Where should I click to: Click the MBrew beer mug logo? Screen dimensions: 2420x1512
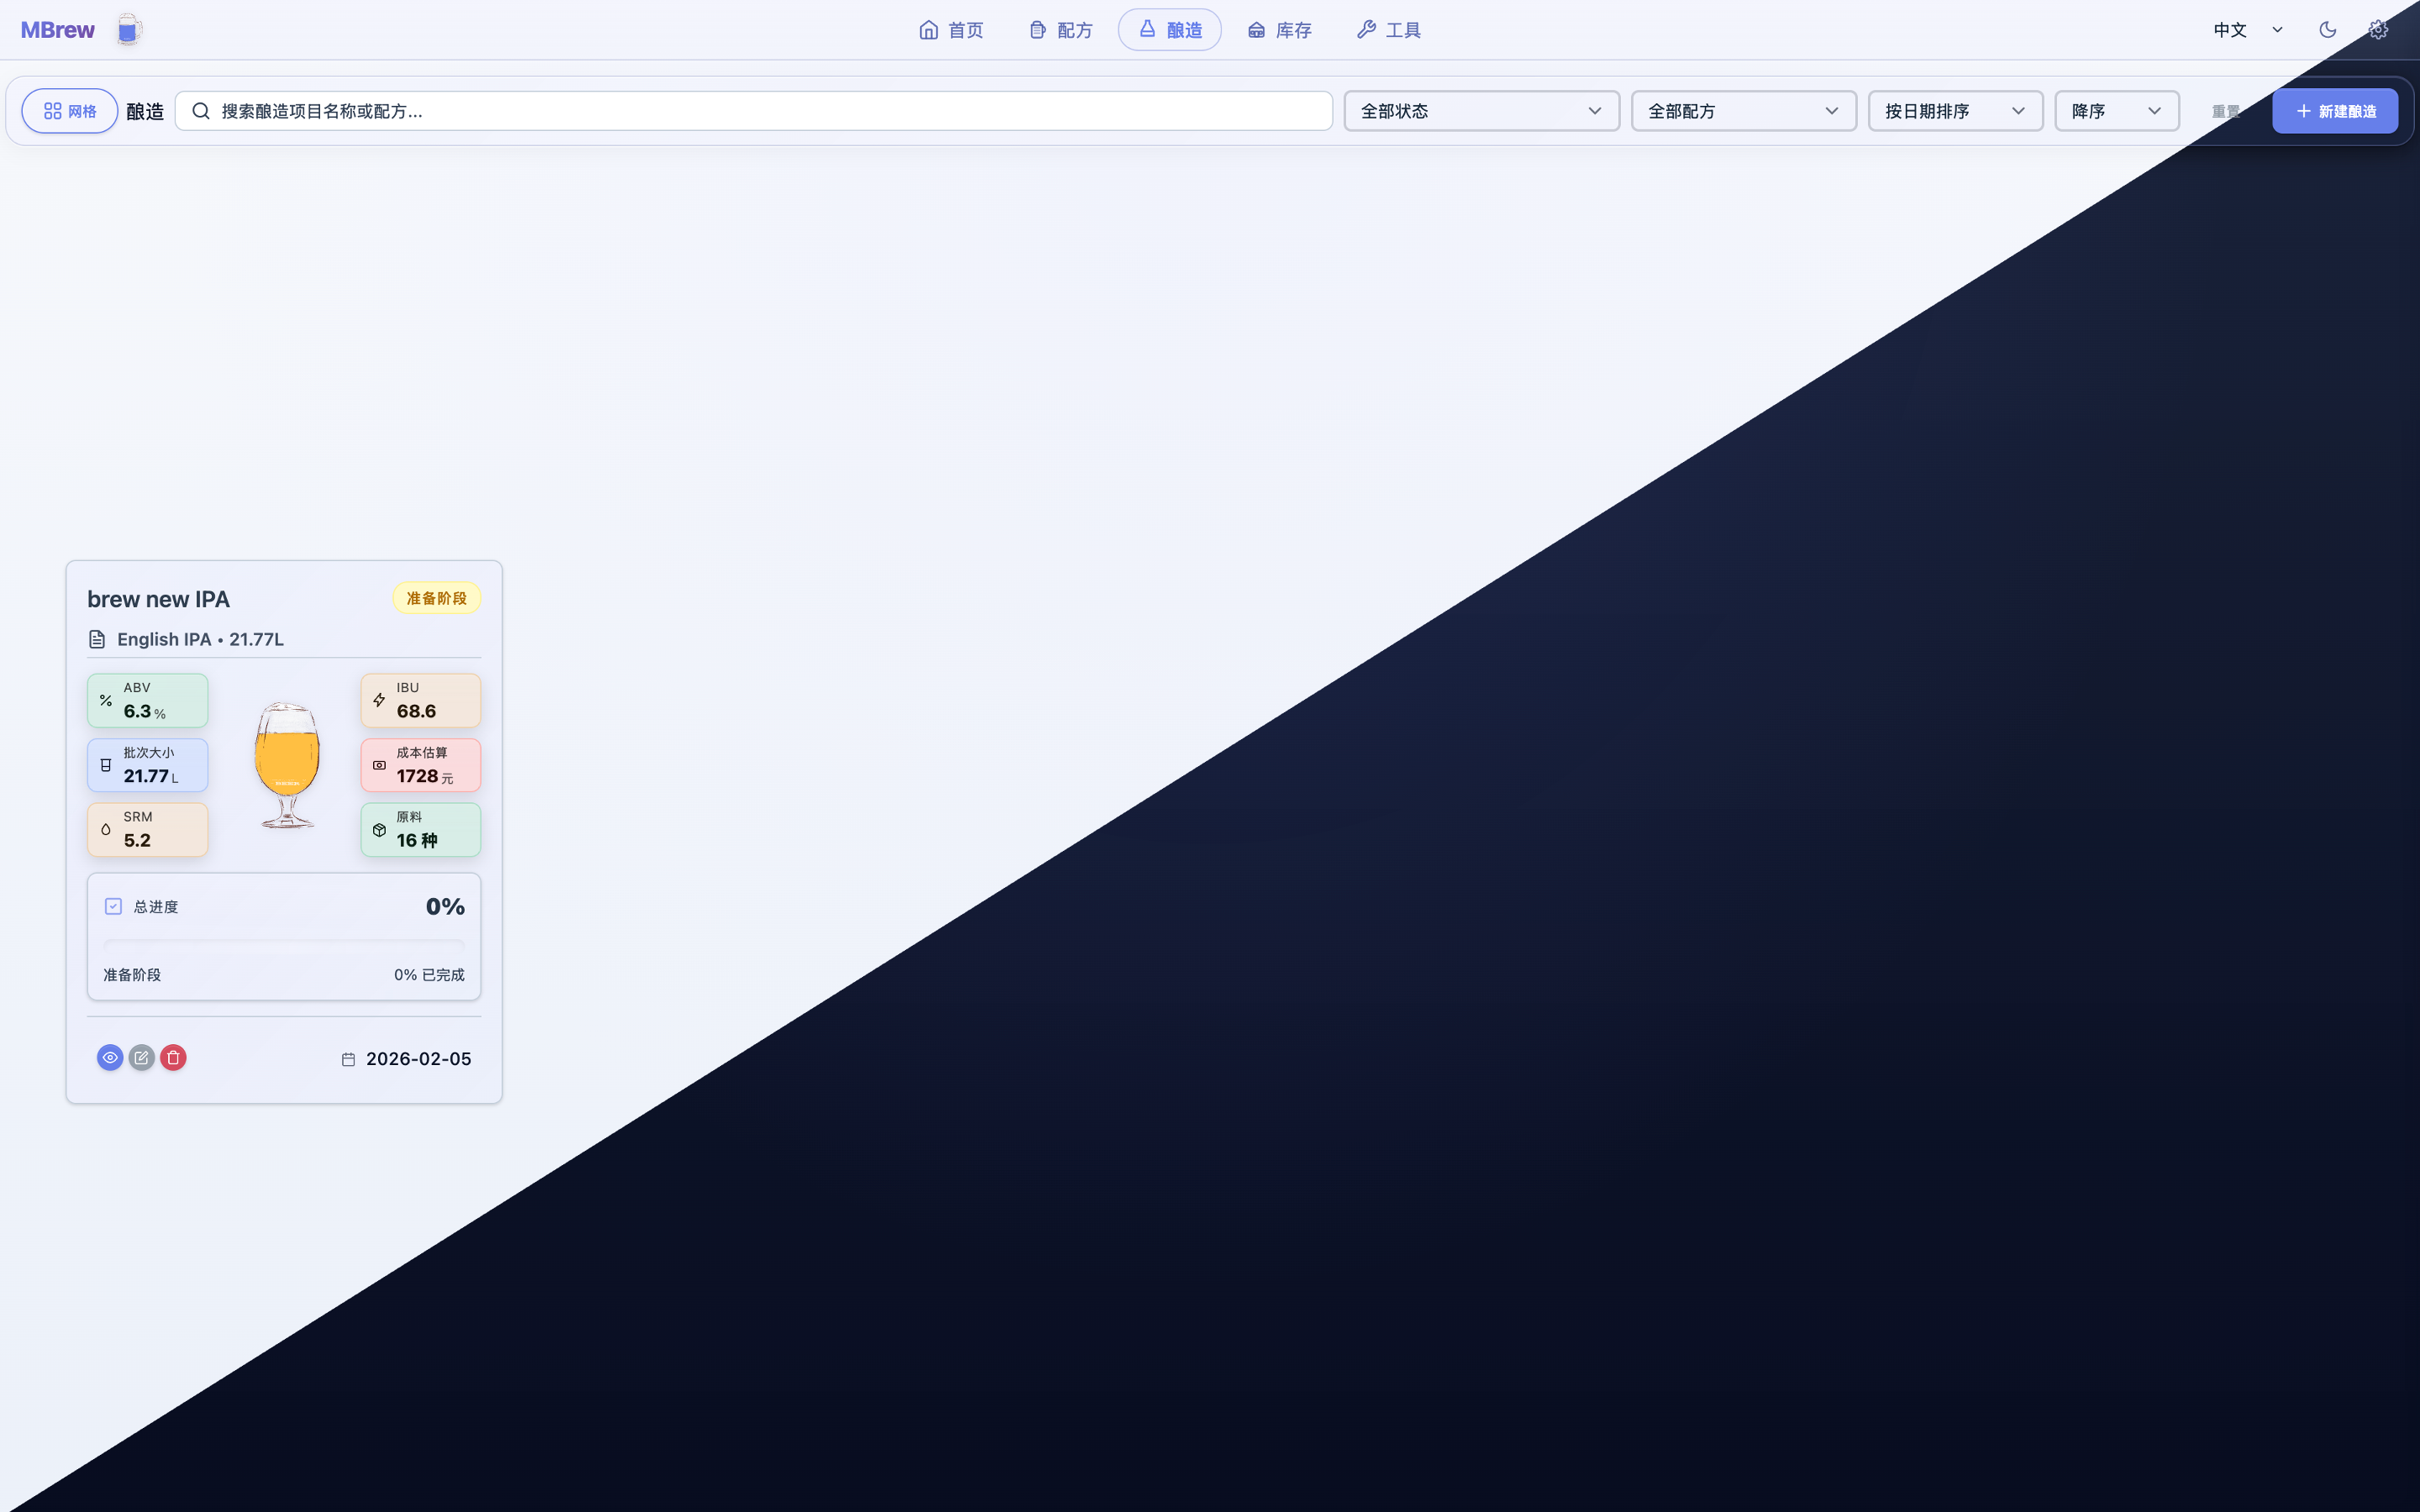[x=128, y=30]
